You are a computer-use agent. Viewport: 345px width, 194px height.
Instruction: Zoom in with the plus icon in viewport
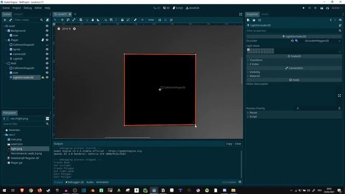coord(74,29)
